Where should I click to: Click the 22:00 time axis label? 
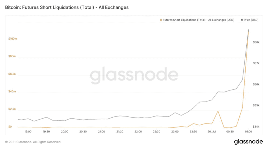[138, 132]
